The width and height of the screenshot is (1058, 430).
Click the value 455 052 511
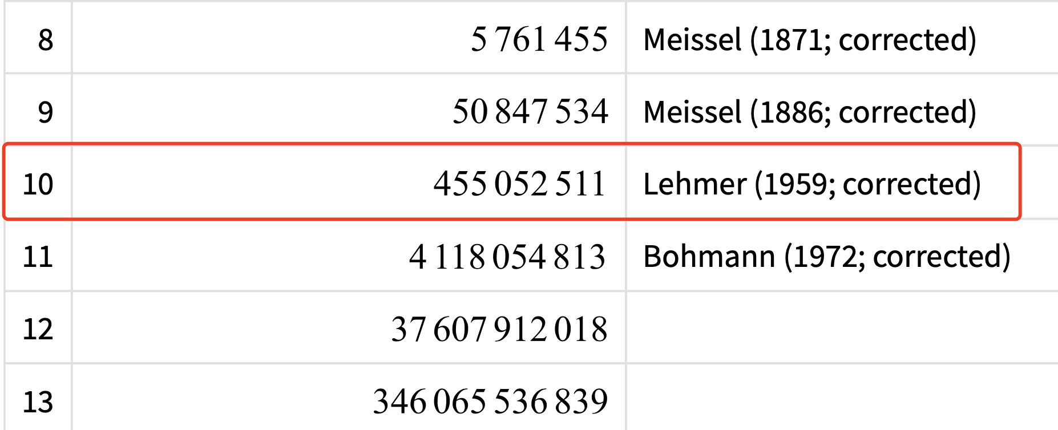pyautogui.click(x=519, y=184)
